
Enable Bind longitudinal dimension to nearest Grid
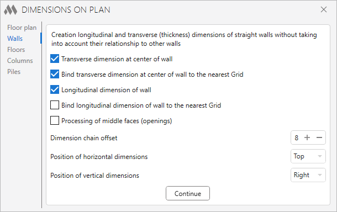coord(55,105)
